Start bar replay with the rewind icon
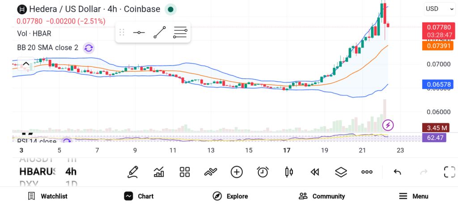 [314, 172]
